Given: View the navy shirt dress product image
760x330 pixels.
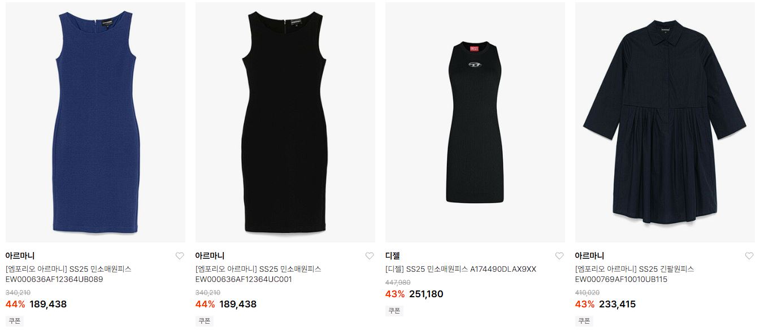Looking at the screenshot, I should pyautogui.click(x=665, y=122).
